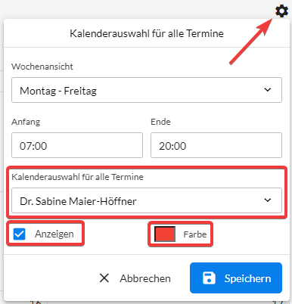This screenshot has height=304, width=292.
Task: Click the Kalenderauswahl für alle Termine field label
Action: (x=77, y=177)
